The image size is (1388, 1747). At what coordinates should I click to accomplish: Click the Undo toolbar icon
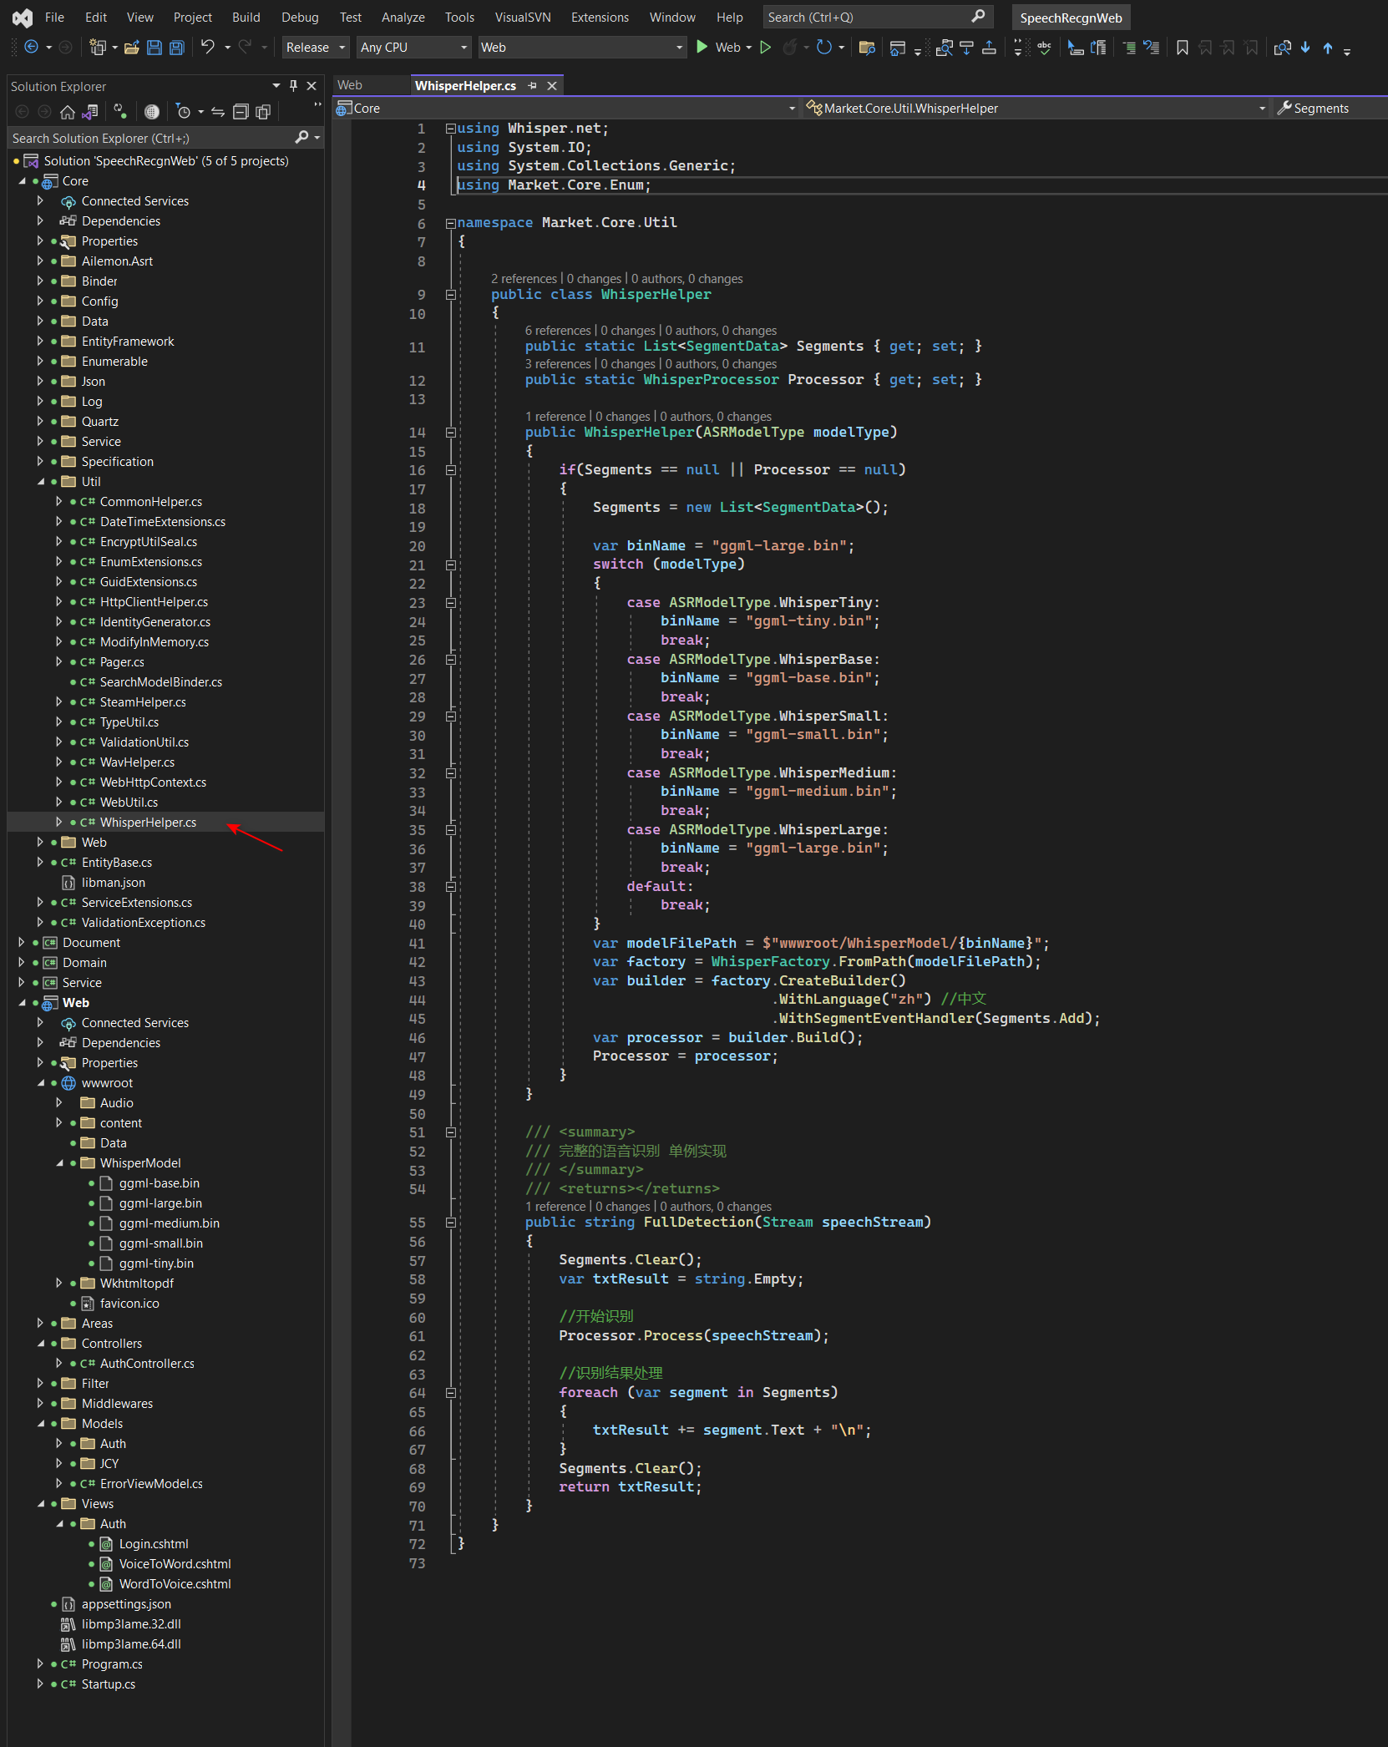[x=208, y=48]
